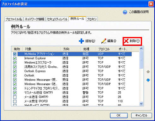Screen dimensions: 155x121
Task: Open the この画面の説明 help icon
Action: [x=125, y=12]
